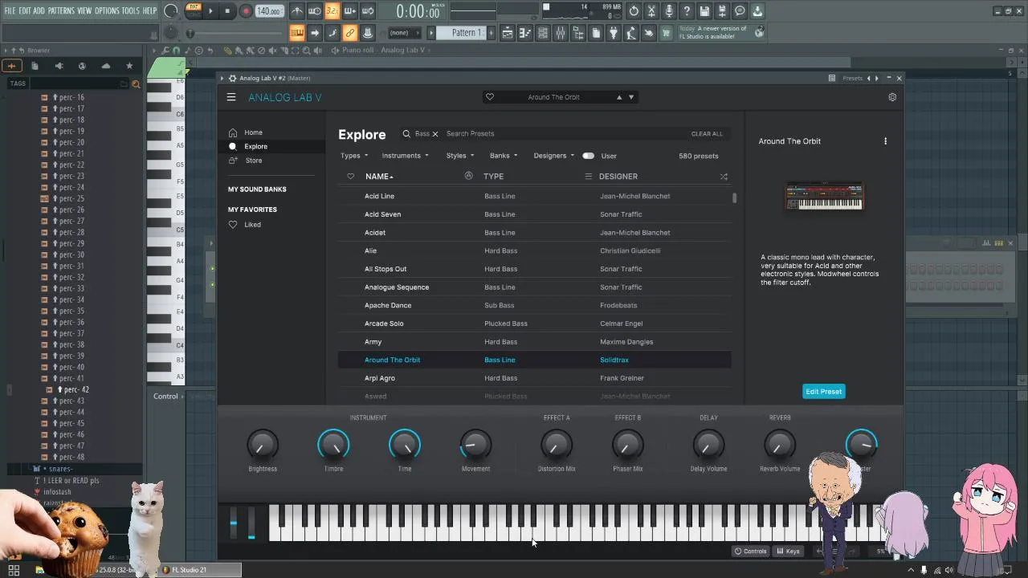Toggle the Controls panel button
The width and height of the screenshot is (1028, 578).
[x=751, y=552]
